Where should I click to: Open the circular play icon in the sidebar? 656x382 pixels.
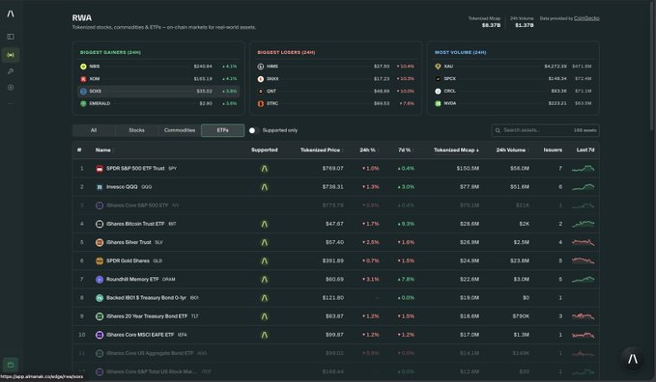(x=11, y=88)
